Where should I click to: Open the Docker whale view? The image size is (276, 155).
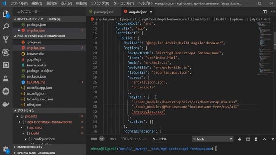click(x=6, y=104)
